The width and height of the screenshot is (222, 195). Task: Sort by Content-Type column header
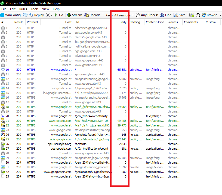(155, 22)
